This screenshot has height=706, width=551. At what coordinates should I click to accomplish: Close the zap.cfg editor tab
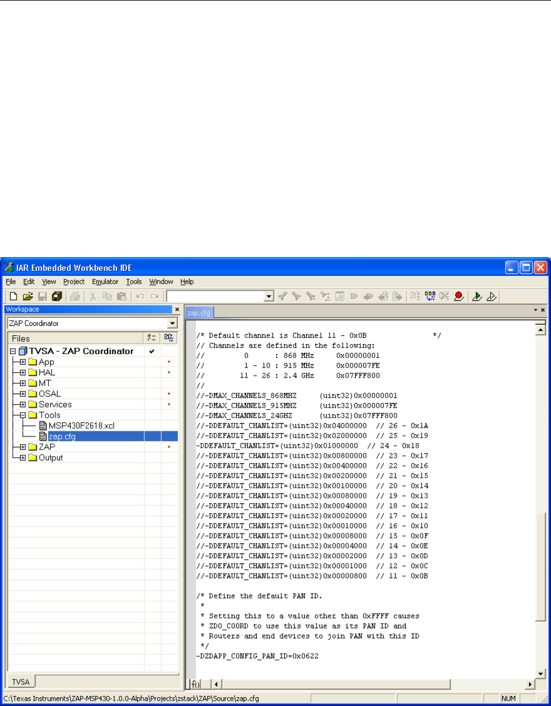click(543, 309)
